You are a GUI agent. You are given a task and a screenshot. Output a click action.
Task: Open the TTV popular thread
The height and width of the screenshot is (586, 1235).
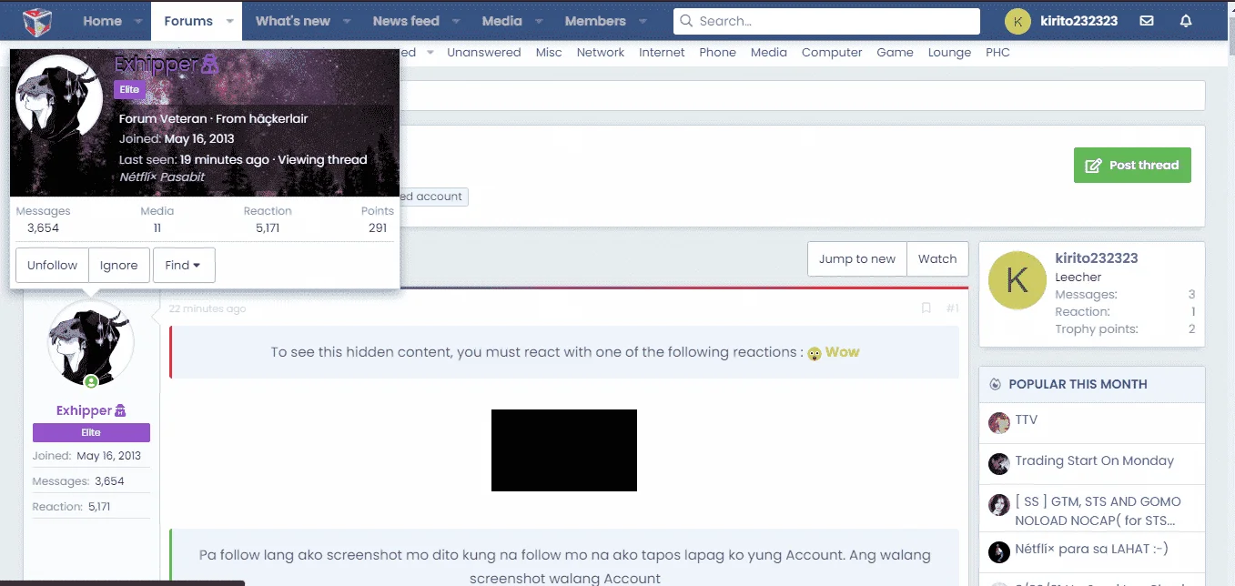click(1027, 420)
